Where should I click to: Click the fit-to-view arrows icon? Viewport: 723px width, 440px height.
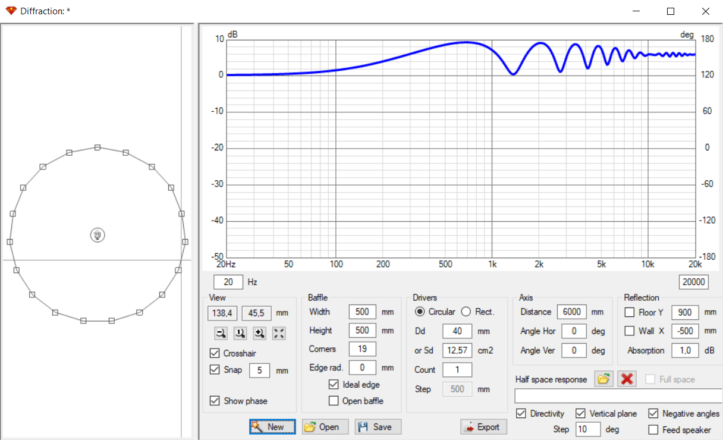pyautogui.click(x=279, y=334)
